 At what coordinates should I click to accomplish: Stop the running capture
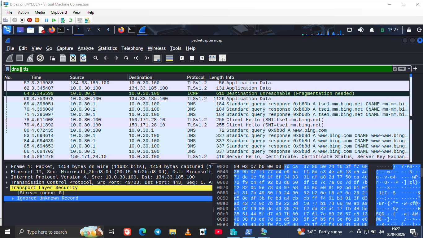[x=19, y=58]
